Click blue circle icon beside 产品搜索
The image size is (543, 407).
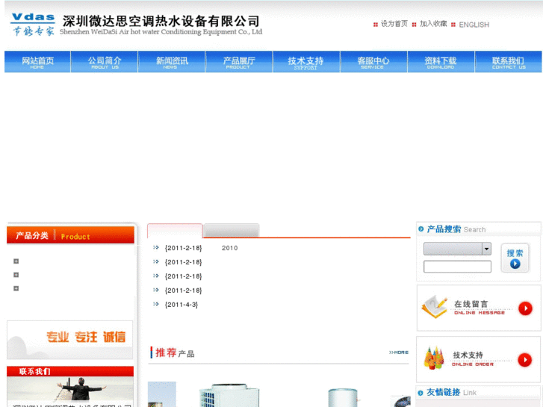tap(421, 229)
